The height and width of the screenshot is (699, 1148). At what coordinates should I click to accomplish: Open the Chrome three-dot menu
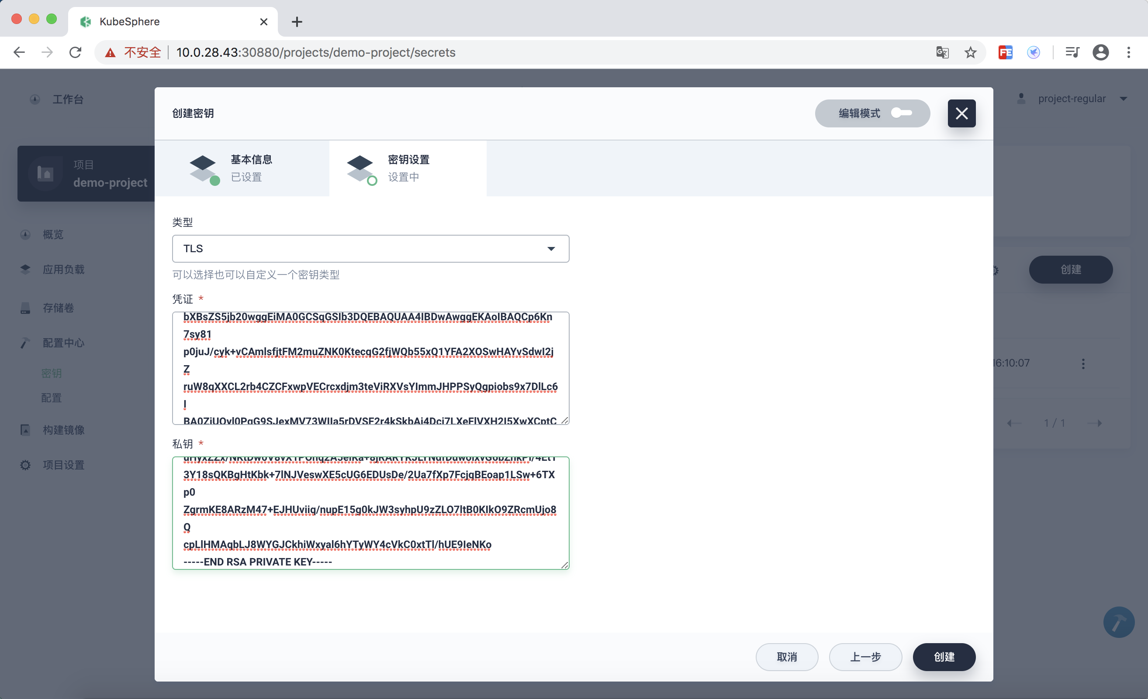click(x=1128, y=52)
